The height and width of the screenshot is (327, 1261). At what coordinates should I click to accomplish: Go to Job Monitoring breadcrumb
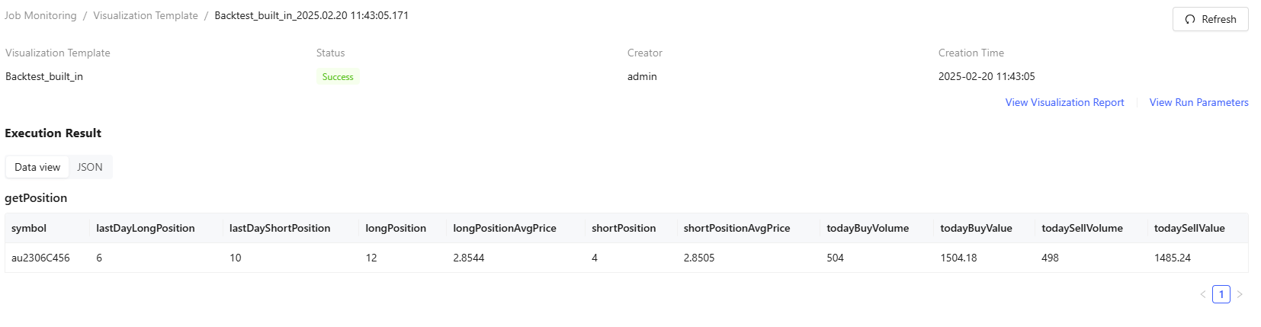[x=40, y=15]
